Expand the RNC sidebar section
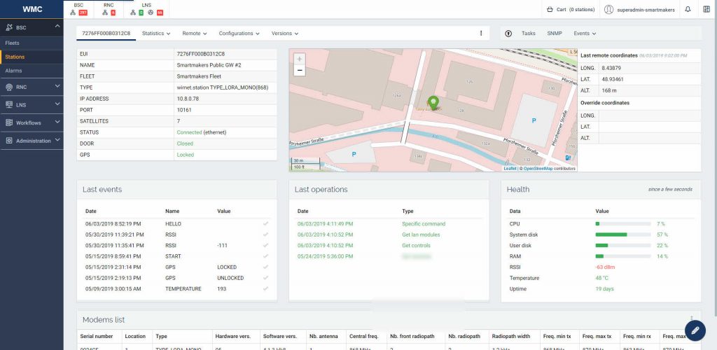Screen dimensions: 717x350 (57, 86)
